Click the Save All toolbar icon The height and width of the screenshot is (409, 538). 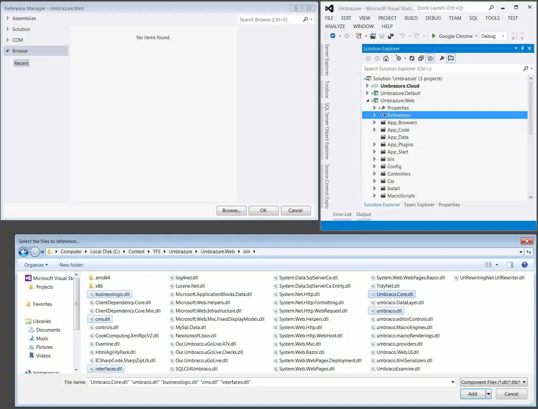[x=391, y=36]
